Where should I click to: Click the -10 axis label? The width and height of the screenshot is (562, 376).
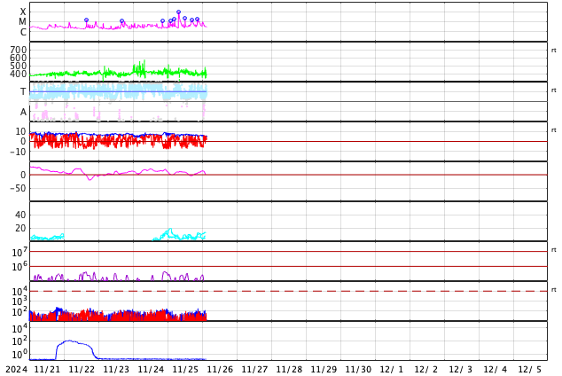18,152
